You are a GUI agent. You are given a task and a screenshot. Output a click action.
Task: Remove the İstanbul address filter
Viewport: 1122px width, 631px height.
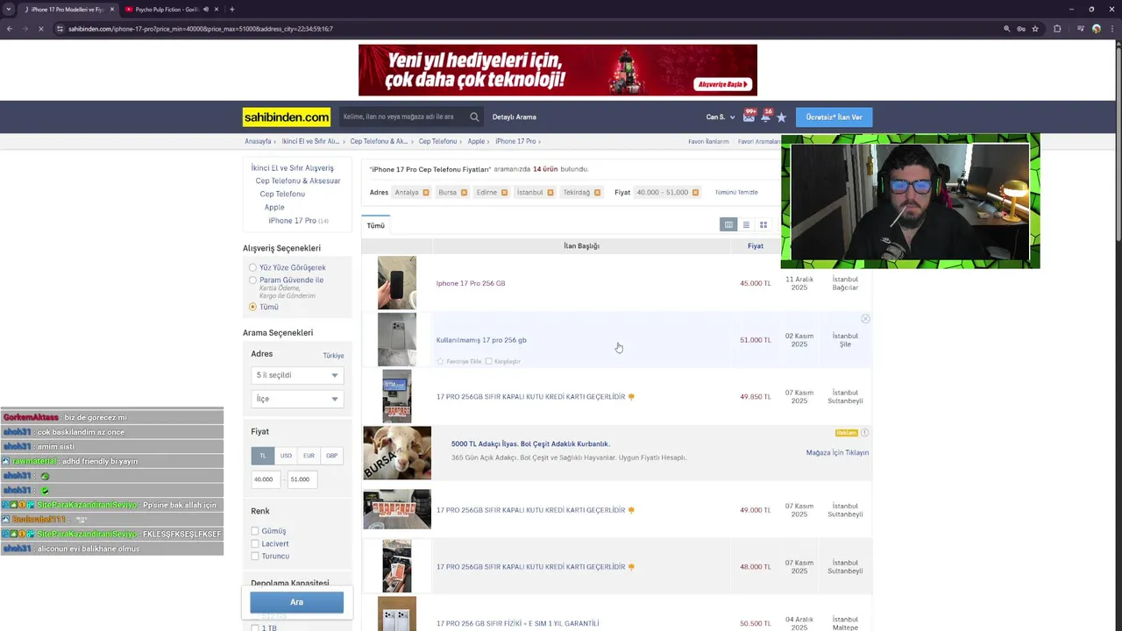550,192
